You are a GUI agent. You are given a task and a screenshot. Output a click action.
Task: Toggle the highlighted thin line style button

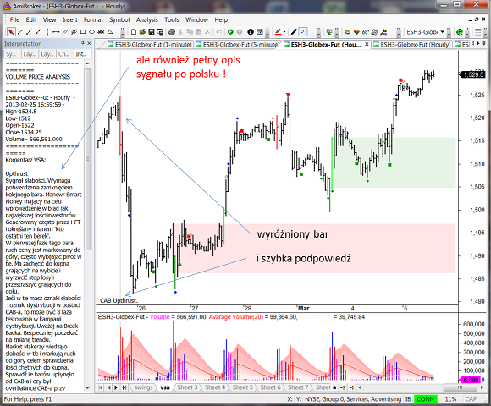tap(303, 32)
